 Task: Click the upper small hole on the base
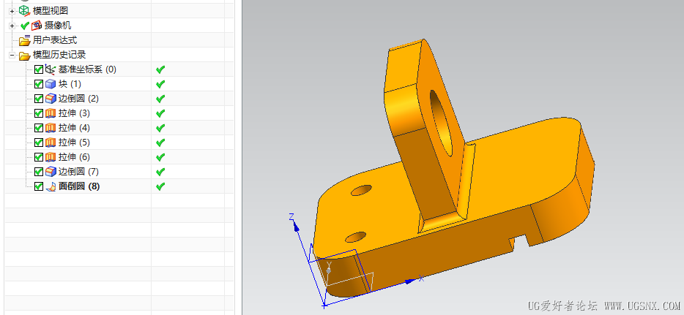(x=361, y=190)
